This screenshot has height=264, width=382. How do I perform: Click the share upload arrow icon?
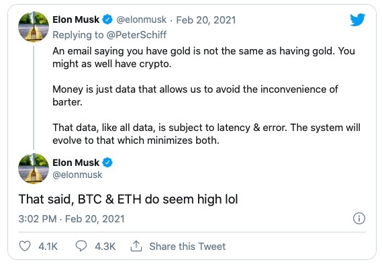pos(136,246)
